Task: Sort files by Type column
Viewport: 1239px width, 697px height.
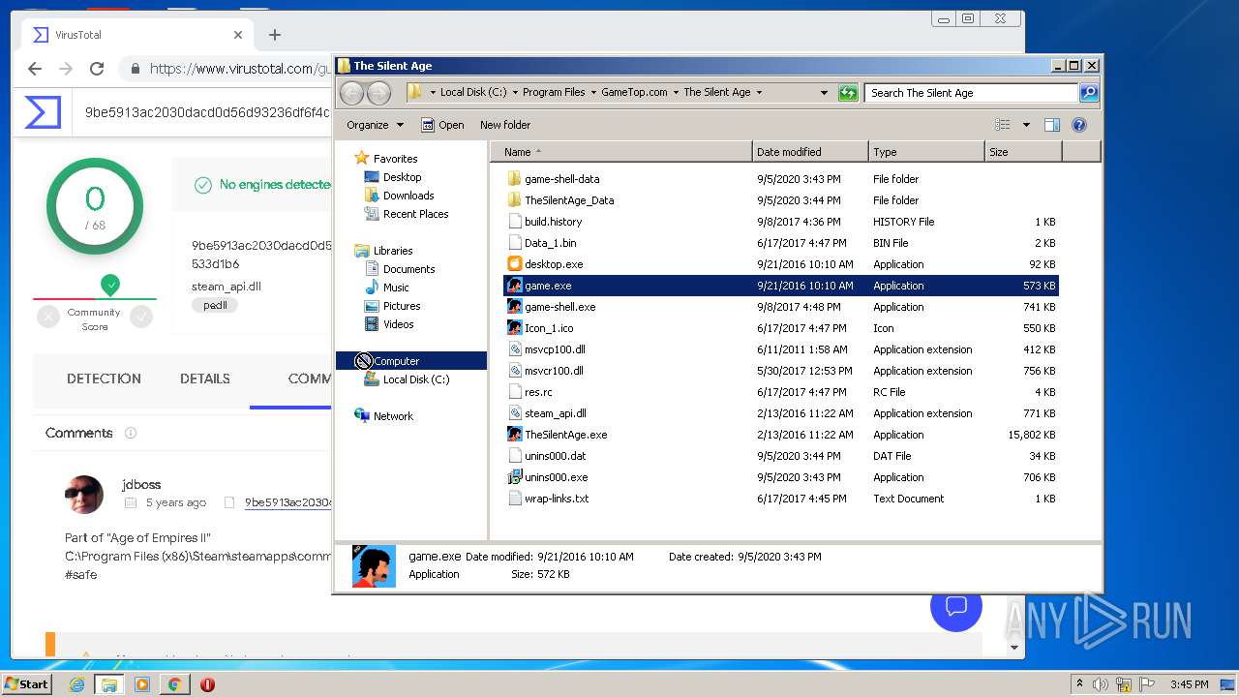Action: 926,152
